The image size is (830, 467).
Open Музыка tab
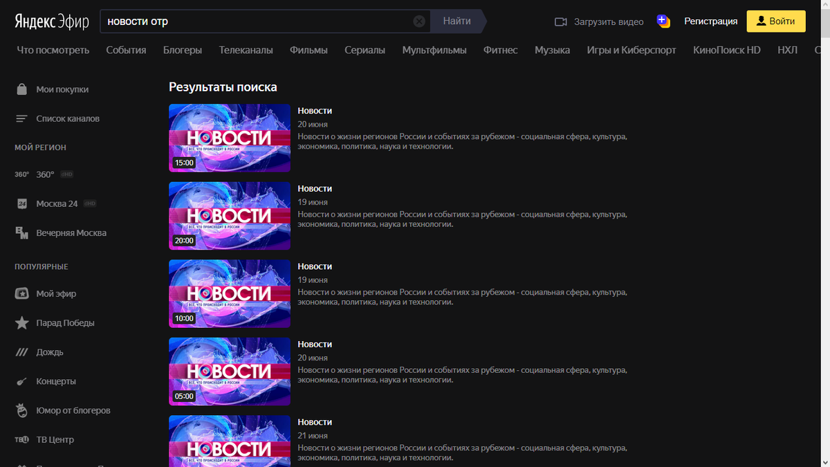(x=552, y=50)
